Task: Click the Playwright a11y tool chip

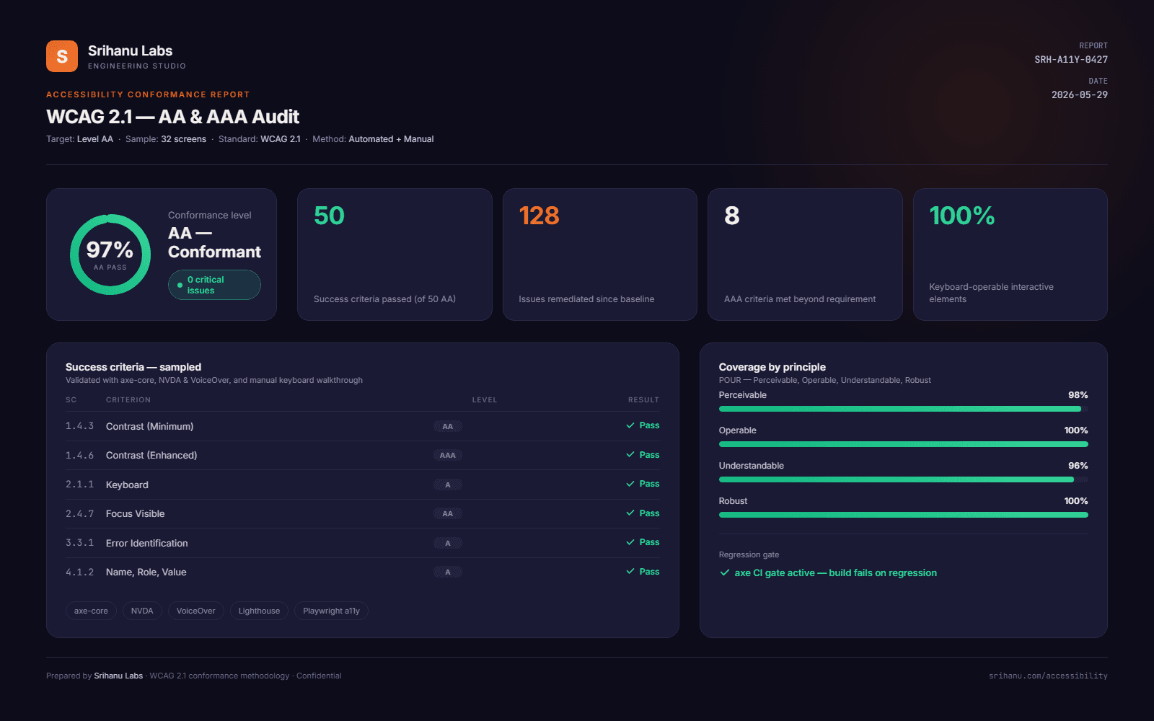Action: pyautogui.click(x=331, y=611)
